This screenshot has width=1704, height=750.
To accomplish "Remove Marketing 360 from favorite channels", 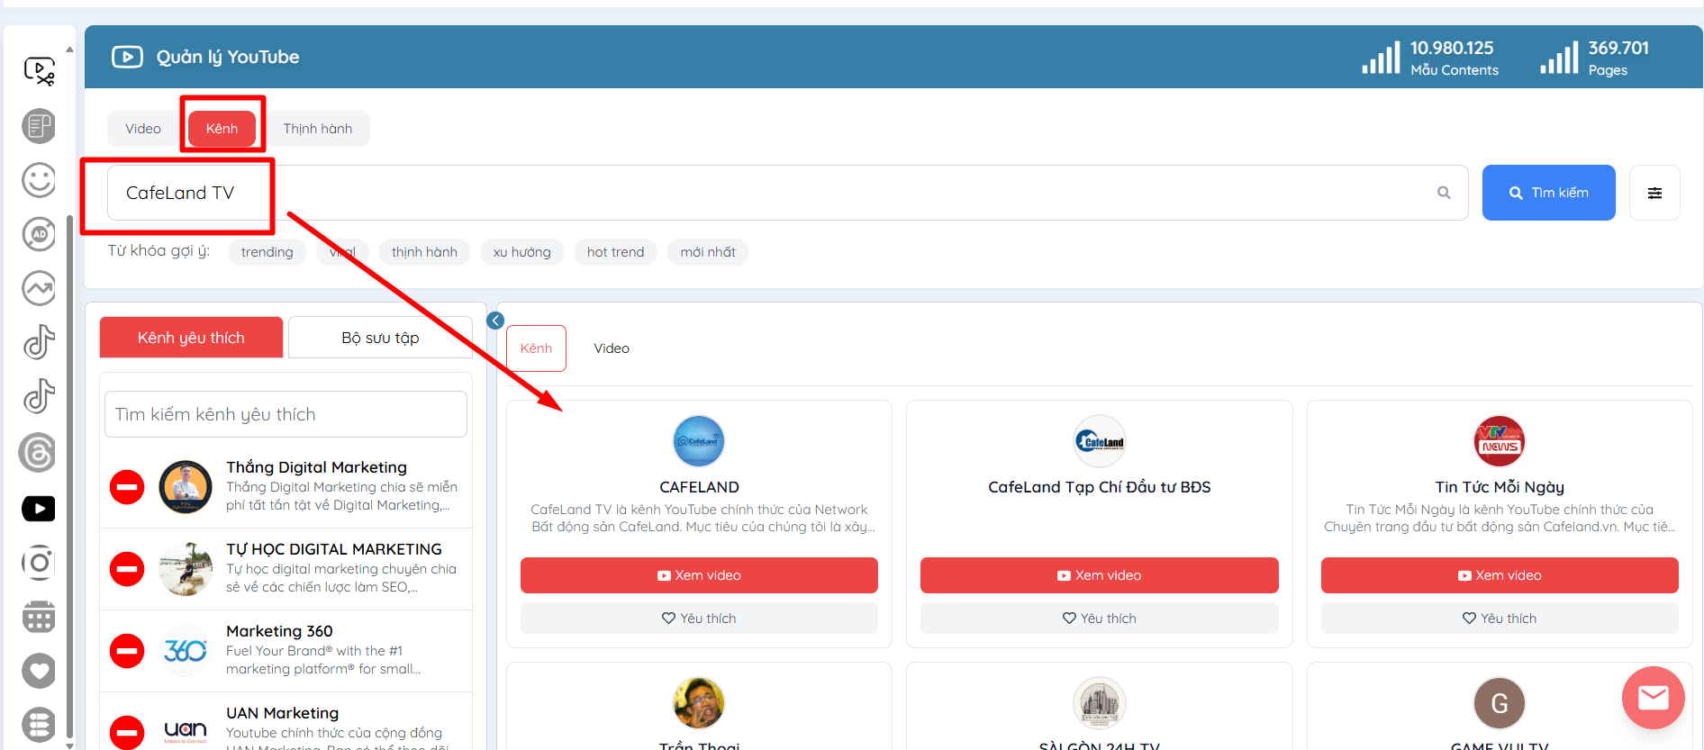I will [x=127, y=651].
